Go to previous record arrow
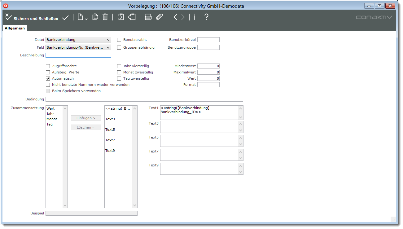Image resolution: width=403 pixels, height=229 pixels. tap(175, 17)
